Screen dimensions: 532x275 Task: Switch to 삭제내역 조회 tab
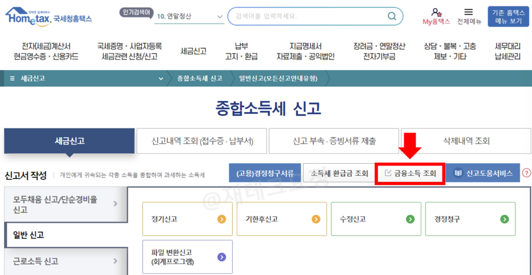click(x=466, y=141)
